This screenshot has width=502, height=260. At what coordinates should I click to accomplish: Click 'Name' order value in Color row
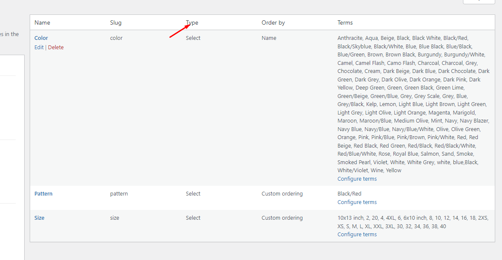[x=269, y=38]
